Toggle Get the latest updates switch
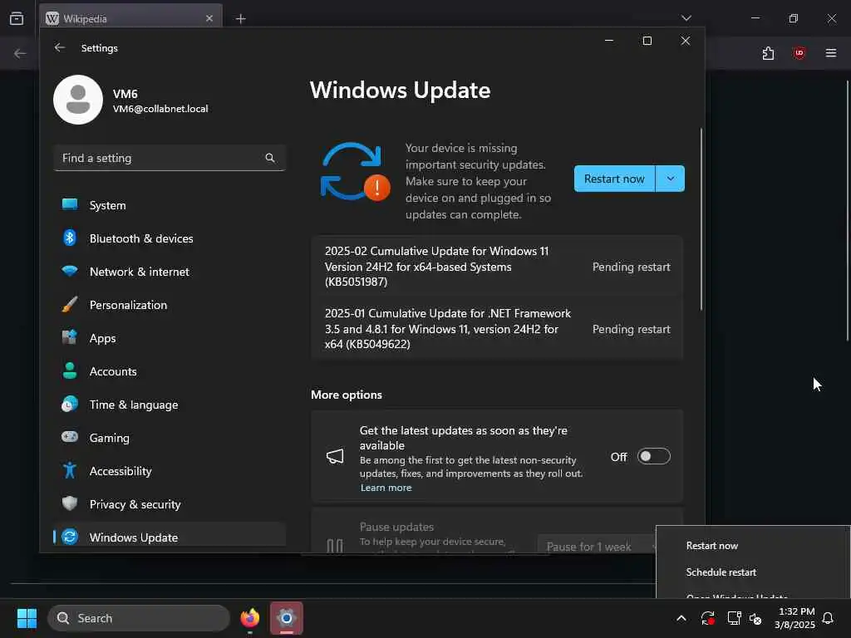The height and width of the screenshot is (638, 851). point(653,456)
